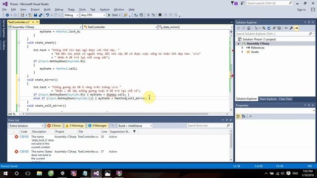This screenshot has height=178, width=317.
Task: Toggle the 0 Warnings filter
Action: [x=75, y=126]
